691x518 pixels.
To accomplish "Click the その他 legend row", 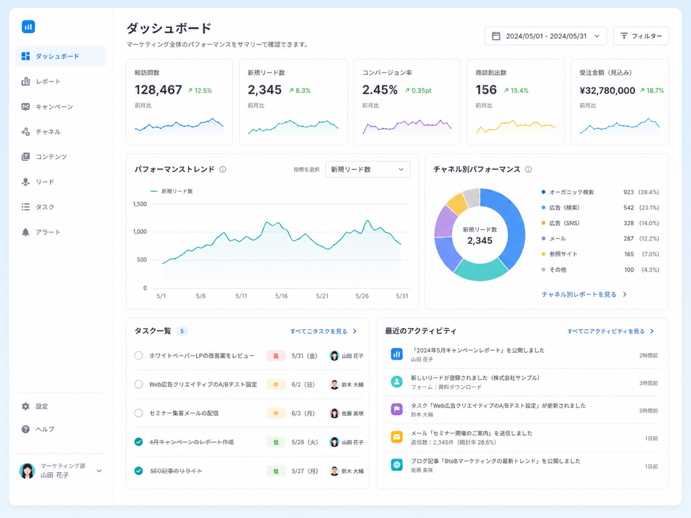I will tap(600, 270).
